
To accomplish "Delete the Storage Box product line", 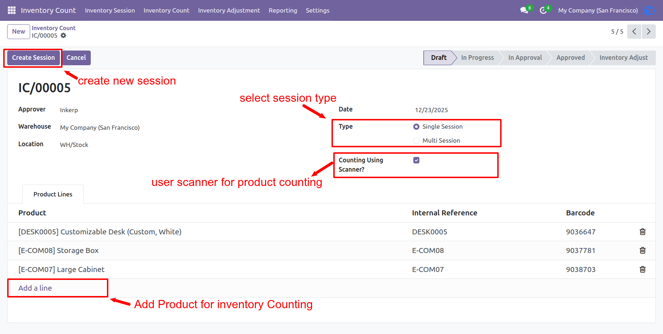I will [x=643, y=251].
